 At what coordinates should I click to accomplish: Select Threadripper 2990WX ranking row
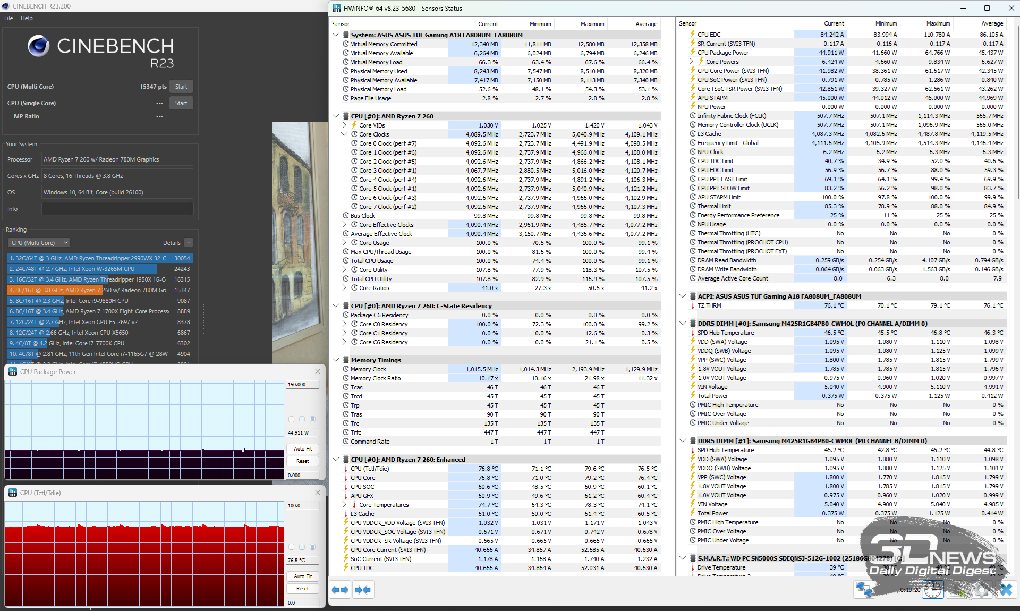point(100,258)
